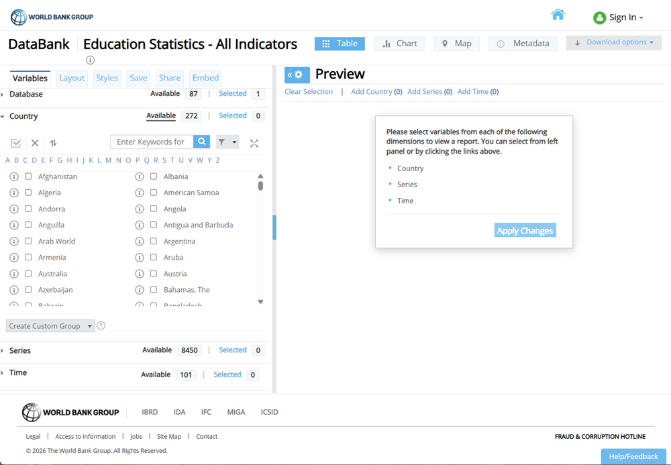
Task: Open the Download options dropdown
Action: (x=614, y=43)
